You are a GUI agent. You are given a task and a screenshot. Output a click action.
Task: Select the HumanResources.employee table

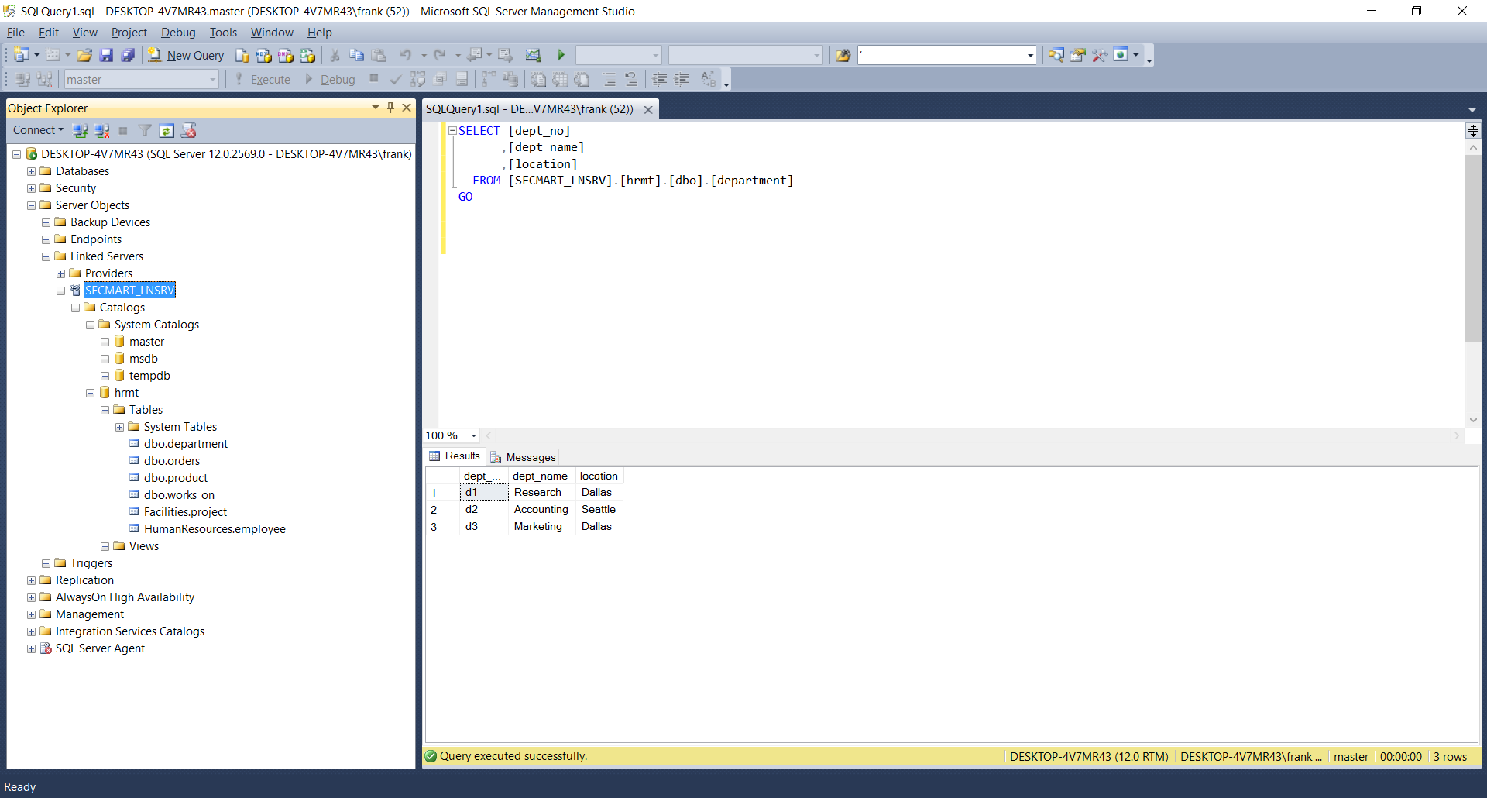click(215, 529)
